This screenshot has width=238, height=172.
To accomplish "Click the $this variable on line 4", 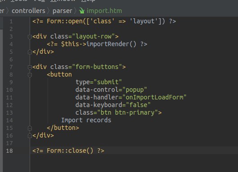I will 70,44.
